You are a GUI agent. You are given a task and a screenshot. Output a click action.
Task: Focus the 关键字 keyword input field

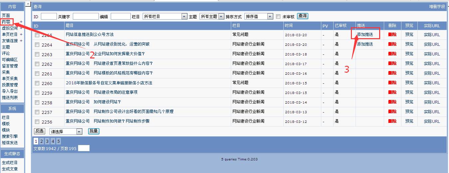tap(85, 17)
